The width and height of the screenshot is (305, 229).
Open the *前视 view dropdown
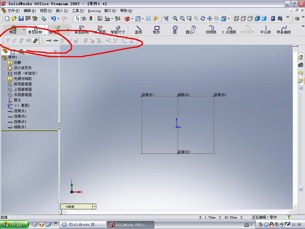94,206
